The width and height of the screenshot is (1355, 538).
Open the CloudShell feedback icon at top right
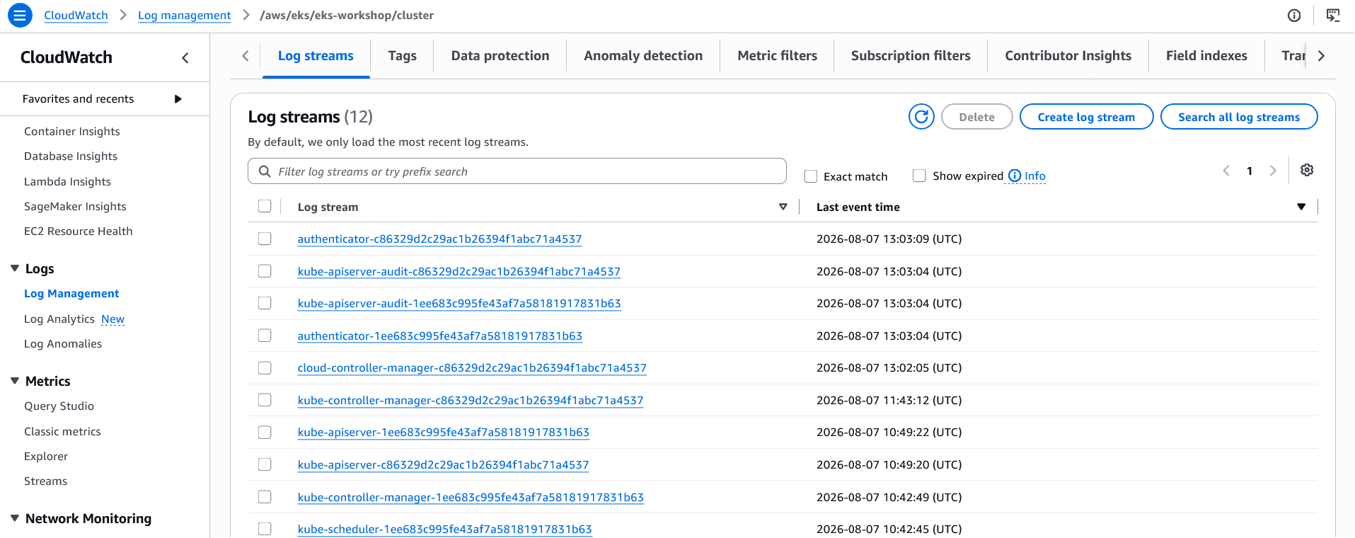[x=1333, y=16]
